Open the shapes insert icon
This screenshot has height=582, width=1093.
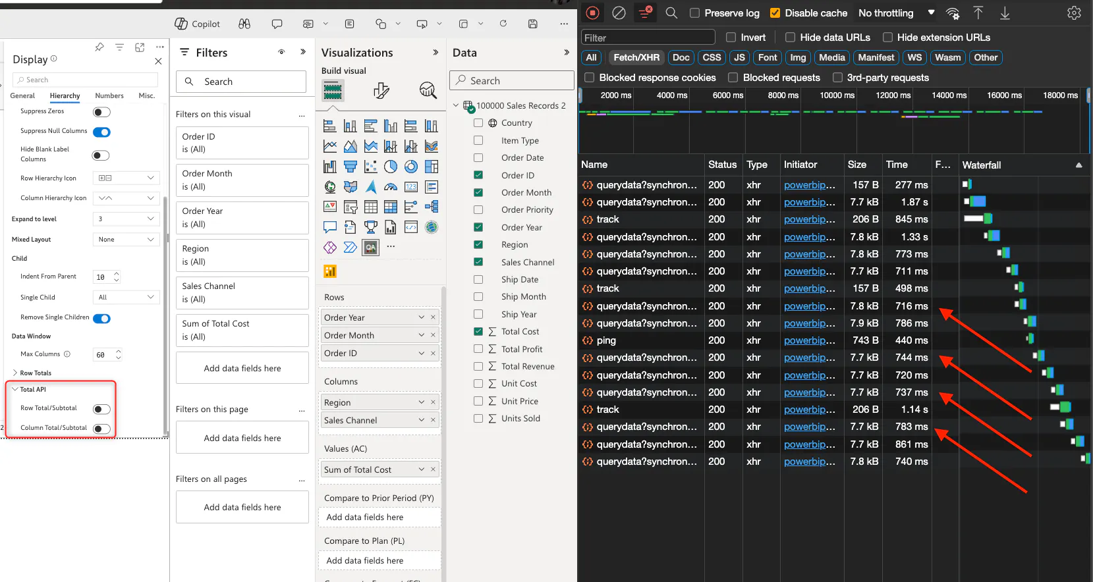(381, 24)
